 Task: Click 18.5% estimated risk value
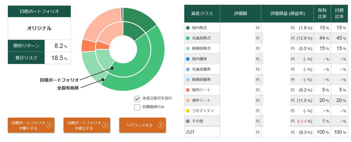click(59, 58)
